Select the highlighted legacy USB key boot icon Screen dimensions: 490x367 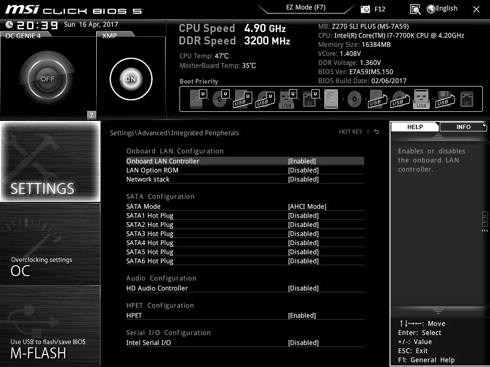tap(421, 99)
